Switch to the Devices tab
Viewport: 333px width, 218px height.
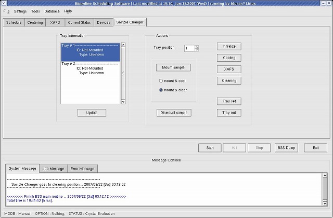(x=104, y=22)
